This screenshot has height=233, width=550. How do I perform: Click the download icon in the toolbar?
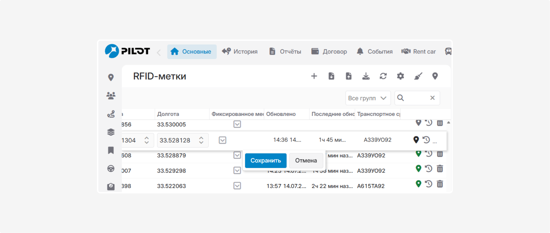[x=366, y=76]
